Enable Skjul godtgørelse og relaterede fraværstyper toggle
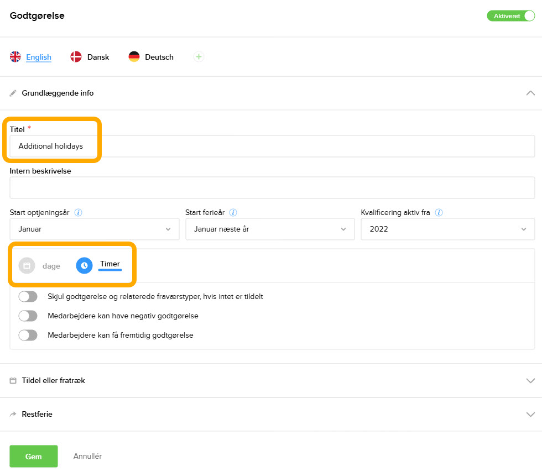542x472 pixels. (x=28, y=297)
